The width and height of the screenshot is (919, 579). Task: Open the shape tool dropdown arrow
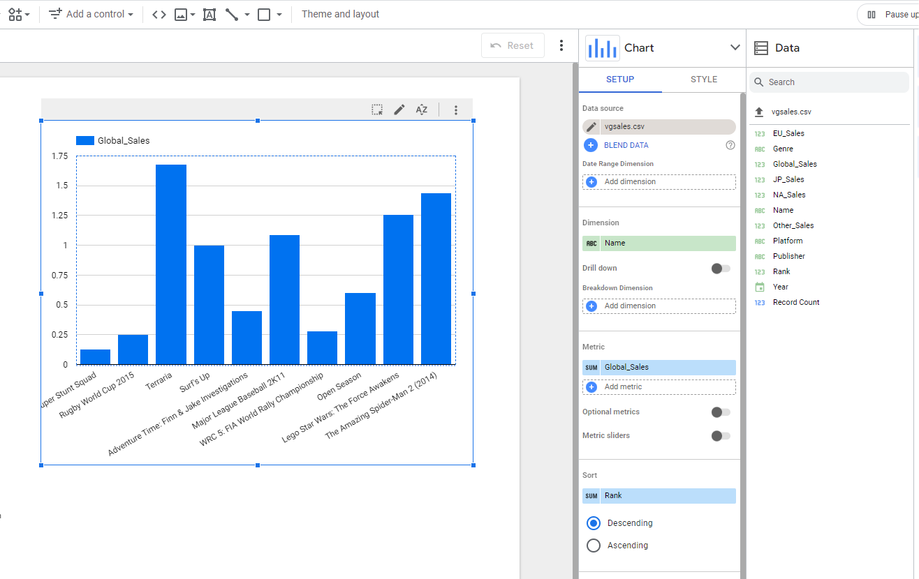279,15
